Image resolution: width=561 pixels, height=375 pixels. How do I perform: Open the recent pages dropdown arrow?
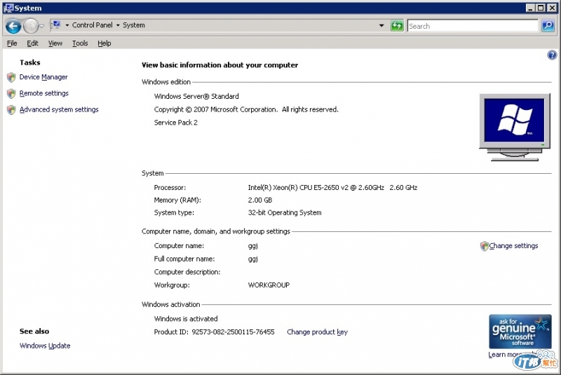pos(41,26)
